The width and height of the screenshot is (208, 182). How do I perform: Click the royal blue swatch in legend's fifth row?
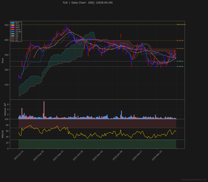(13, 32)
